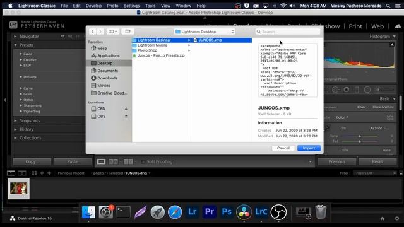Expand the Snapshots panel
Screen dimensions: 404x227
pos(15,120)
